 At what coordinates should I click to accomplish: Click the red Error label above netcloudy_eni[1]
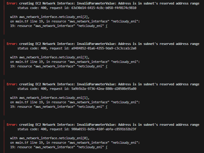tap(12, 84)
